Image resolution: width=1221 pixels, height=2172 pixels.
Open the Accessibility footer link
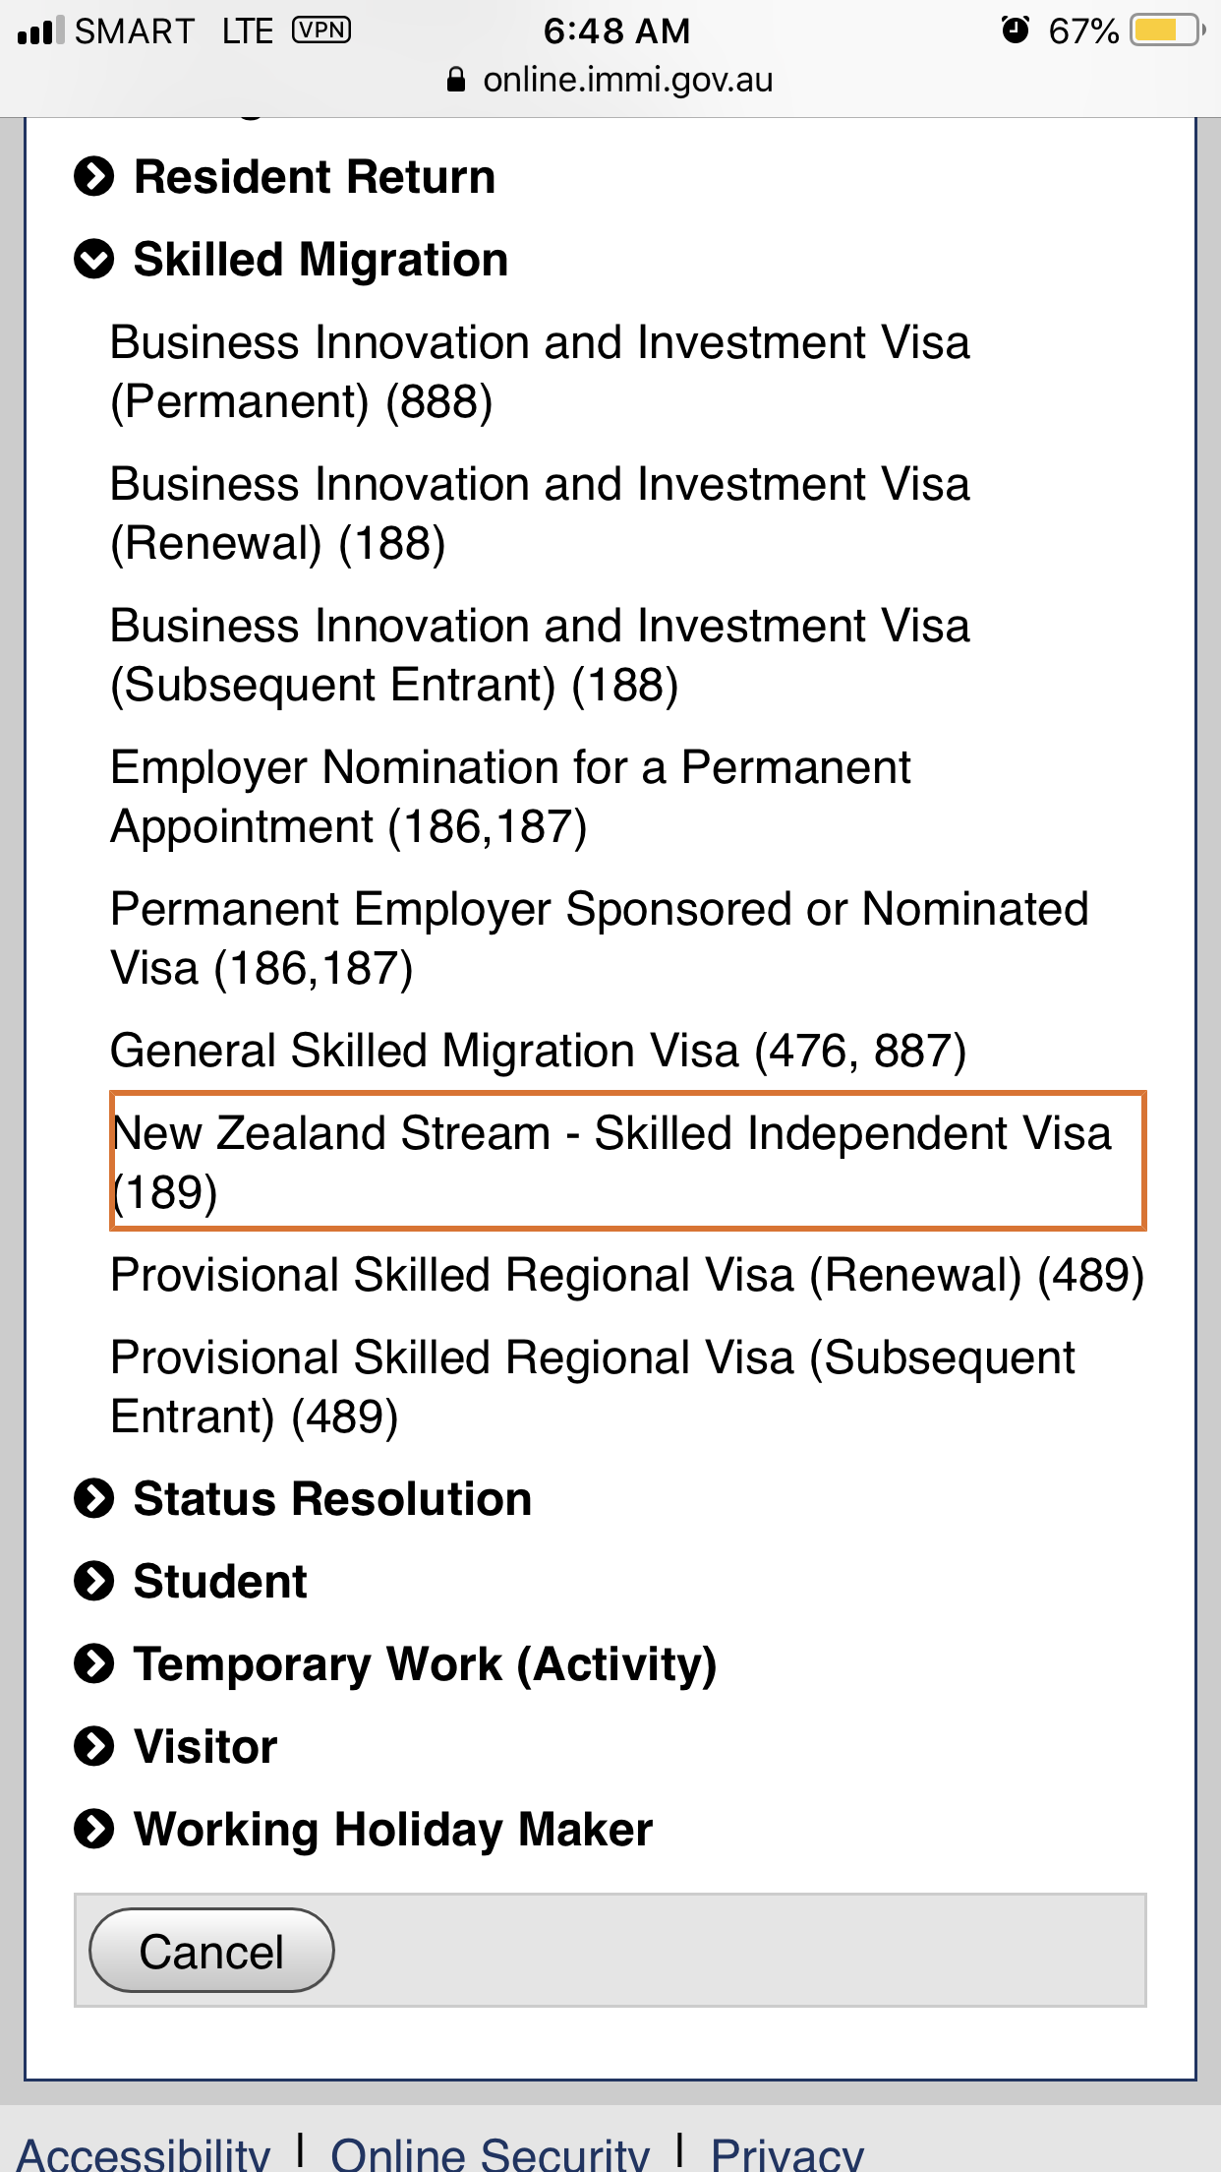point(145,2152)
